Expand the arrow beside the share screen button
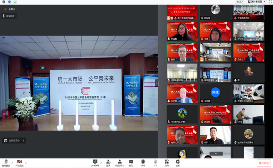273x168 pixels. (101, 163)
